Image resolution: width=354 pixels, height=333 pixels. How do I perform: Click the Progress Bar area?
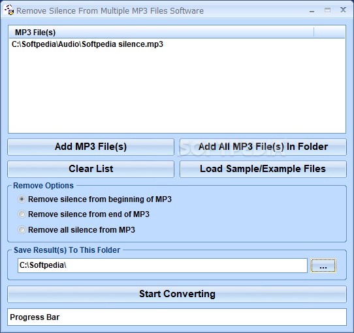point(177,317)
